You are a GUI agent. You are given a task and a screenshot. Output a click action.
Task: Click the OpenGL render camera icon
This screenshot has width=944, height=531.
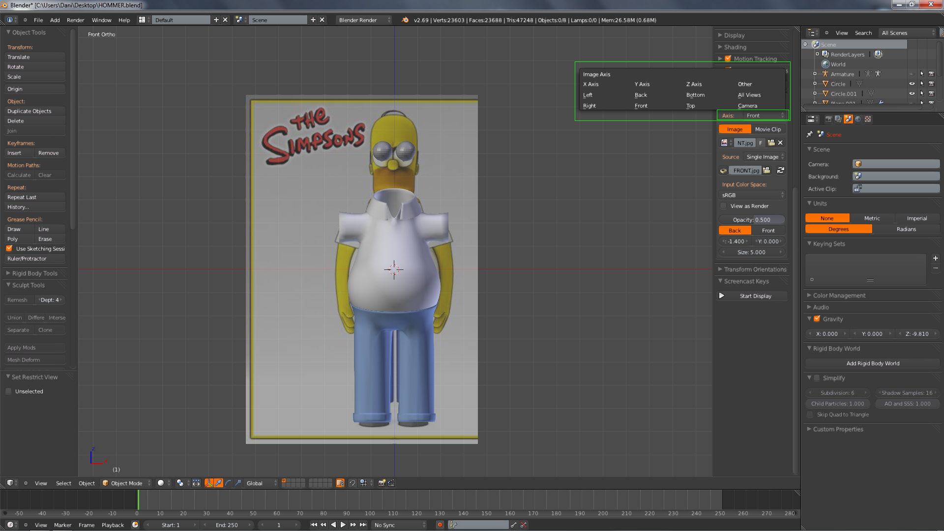382,483
